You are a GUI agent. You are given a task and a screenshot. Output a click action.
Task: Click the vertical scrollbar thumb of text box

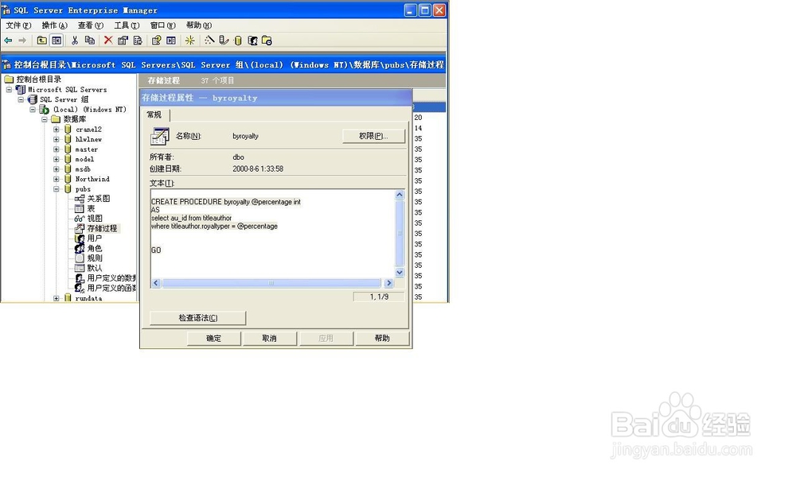point(400,233)
